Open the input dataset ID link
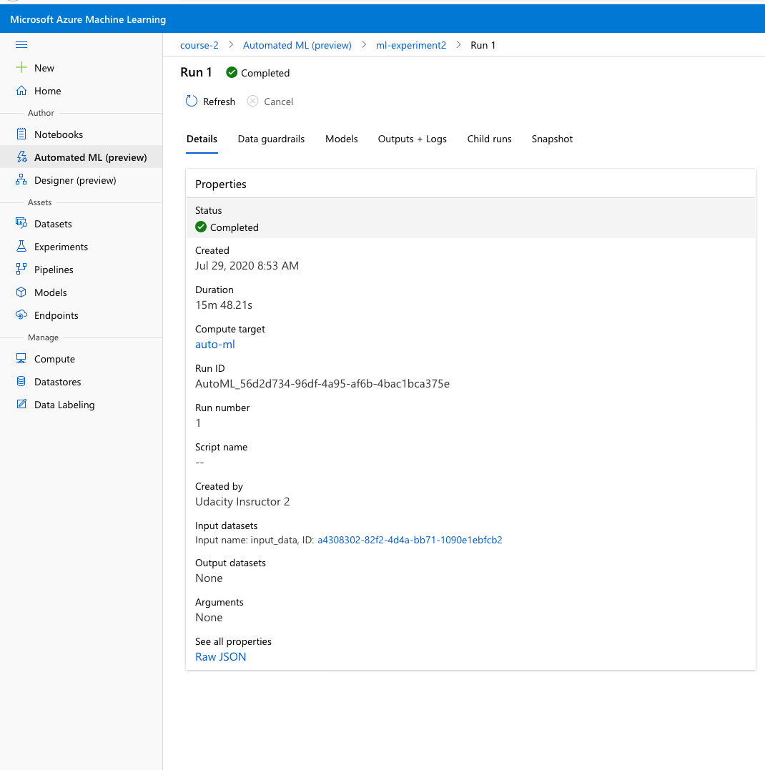The width and height of the screenshot is (765, 770). pyautogui.click(x=410, y=540)
